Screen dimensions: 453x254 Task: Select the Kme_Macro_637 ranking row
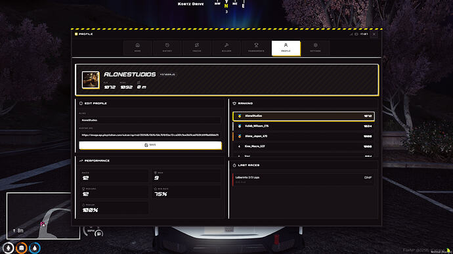click(303, 146)
